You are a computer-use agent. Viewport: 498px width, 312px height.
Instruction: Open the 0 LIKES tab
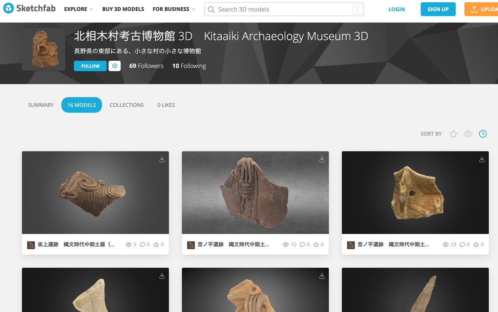(166, 105)
